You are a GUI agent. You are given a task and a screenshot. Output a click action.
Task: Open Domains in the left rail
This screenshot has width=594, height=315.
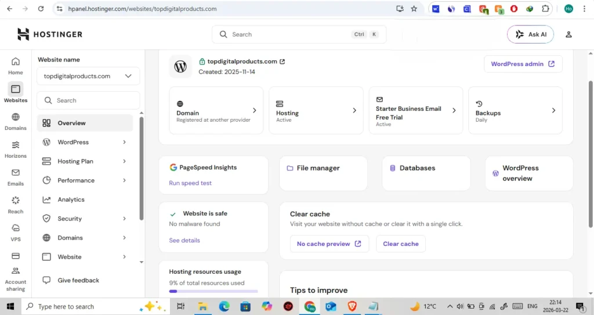16,121
